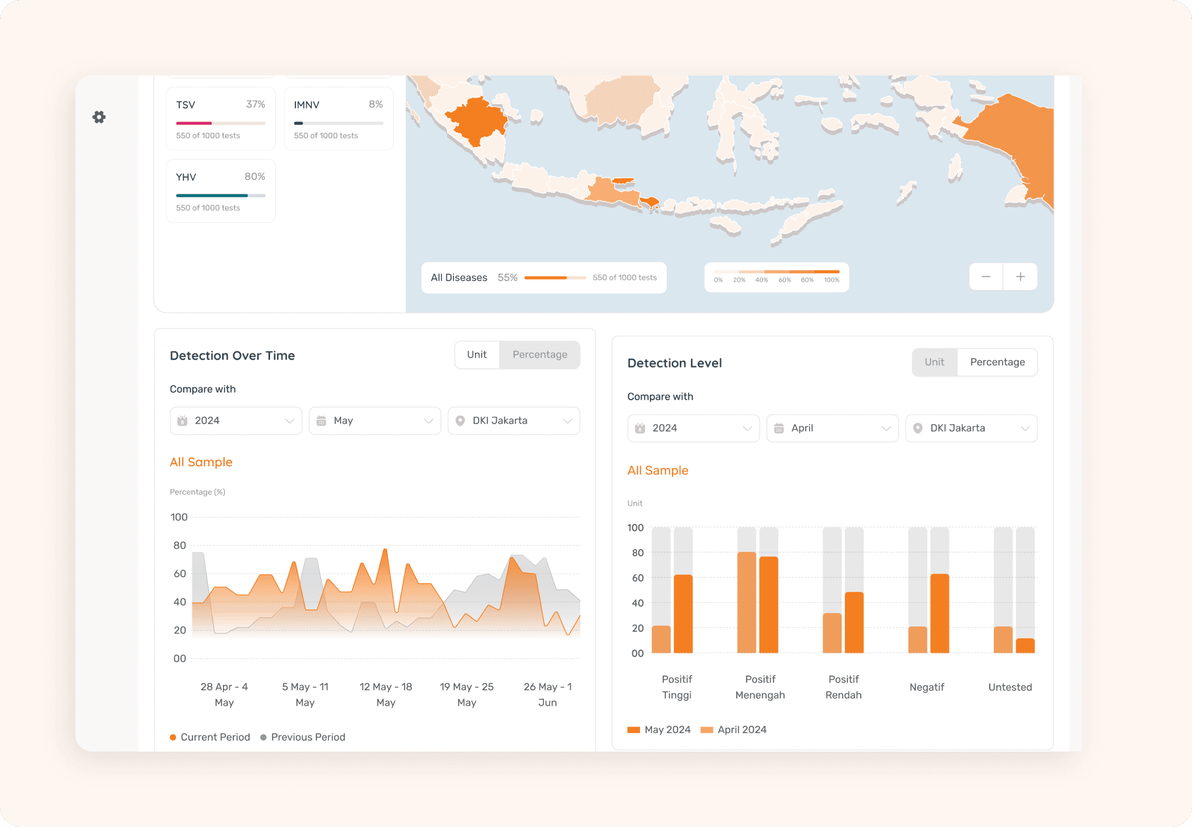Select the TSV disease card

click(220, 119)
